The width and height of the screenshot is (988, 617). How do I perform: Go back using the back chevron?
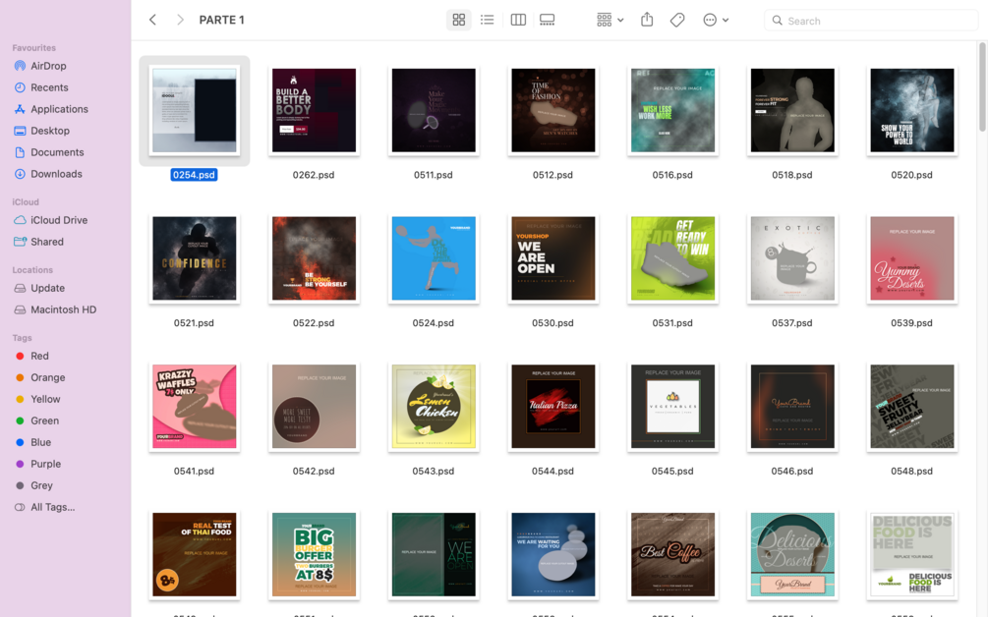pyautogui.click(x=152, y=21)
